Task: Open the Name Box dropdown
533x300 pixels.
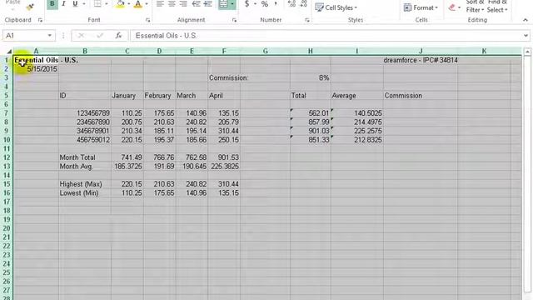Action: pos(50,35)
